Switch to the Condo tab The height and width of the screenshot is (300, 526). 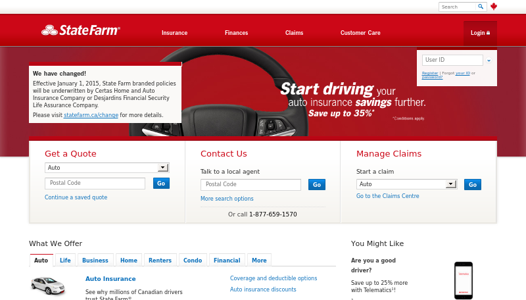193,260
